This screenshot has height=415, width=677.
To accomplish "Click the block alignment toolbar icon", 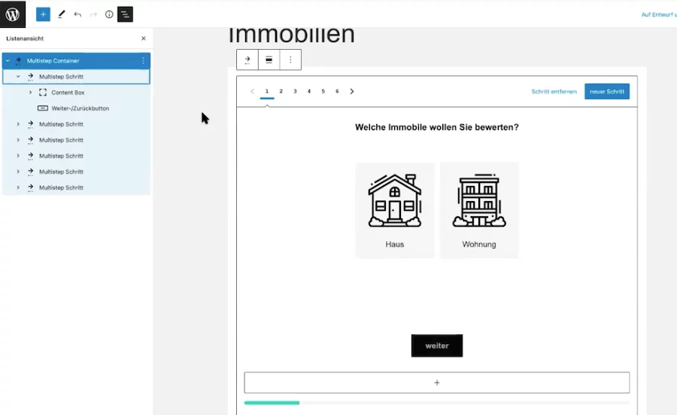I will [x=269, y=60].
